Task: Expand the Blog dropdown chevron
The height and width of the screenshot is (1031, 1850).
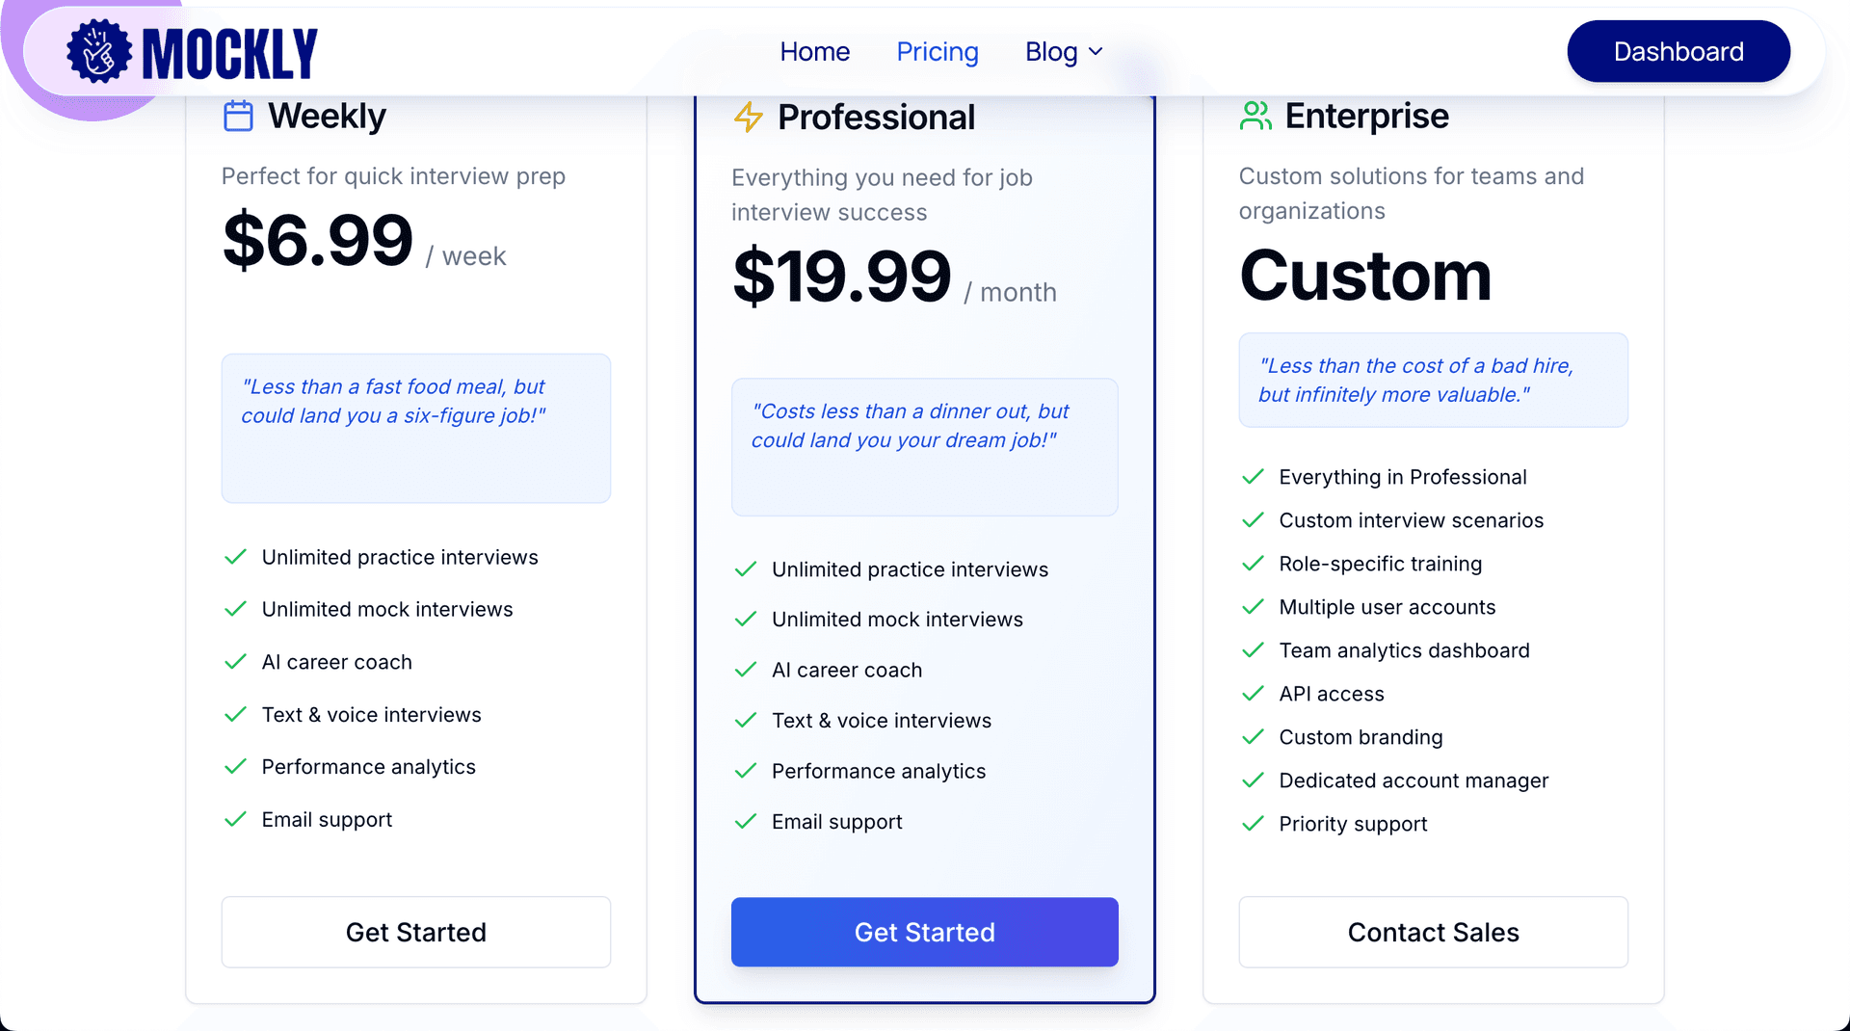Action: pyautogui.click(x=1096, y=52)
